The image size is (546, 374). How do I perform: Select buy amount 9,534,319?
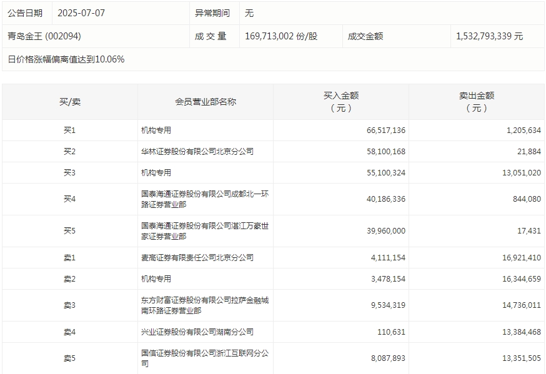pyautogui.click(x=388, y=305)
